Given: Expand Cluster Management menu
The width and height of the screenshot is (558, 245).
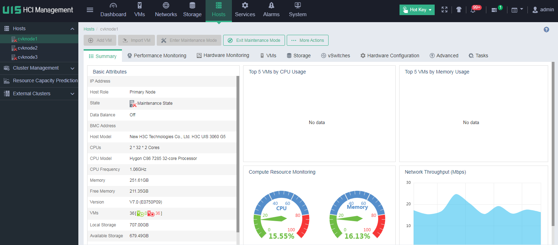Looking at the screenshot, I should tap(39, 68).
